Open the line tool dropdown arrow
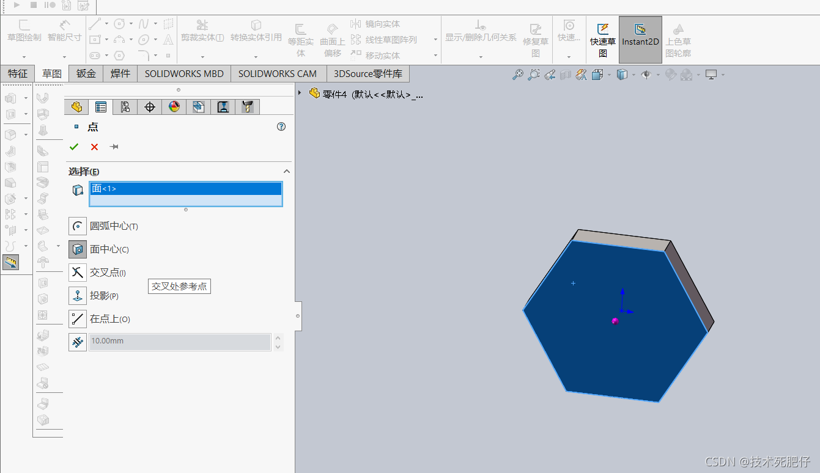The width and height of the screenshot is (820, 473). pyautogui.click(x=106, y=24)
